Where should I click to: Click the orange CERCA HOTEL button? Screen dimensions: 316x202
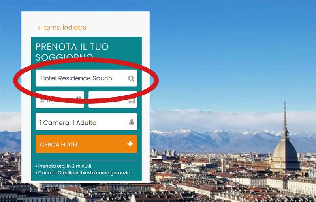[x=86, y=144]
